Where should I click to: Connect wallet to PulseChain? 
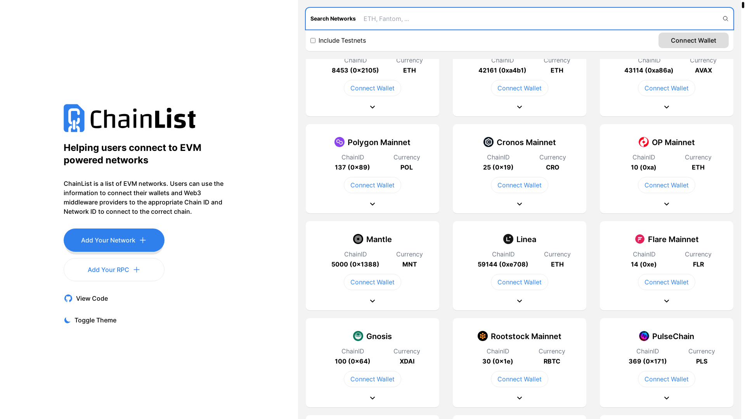click(x=667, y=379)
